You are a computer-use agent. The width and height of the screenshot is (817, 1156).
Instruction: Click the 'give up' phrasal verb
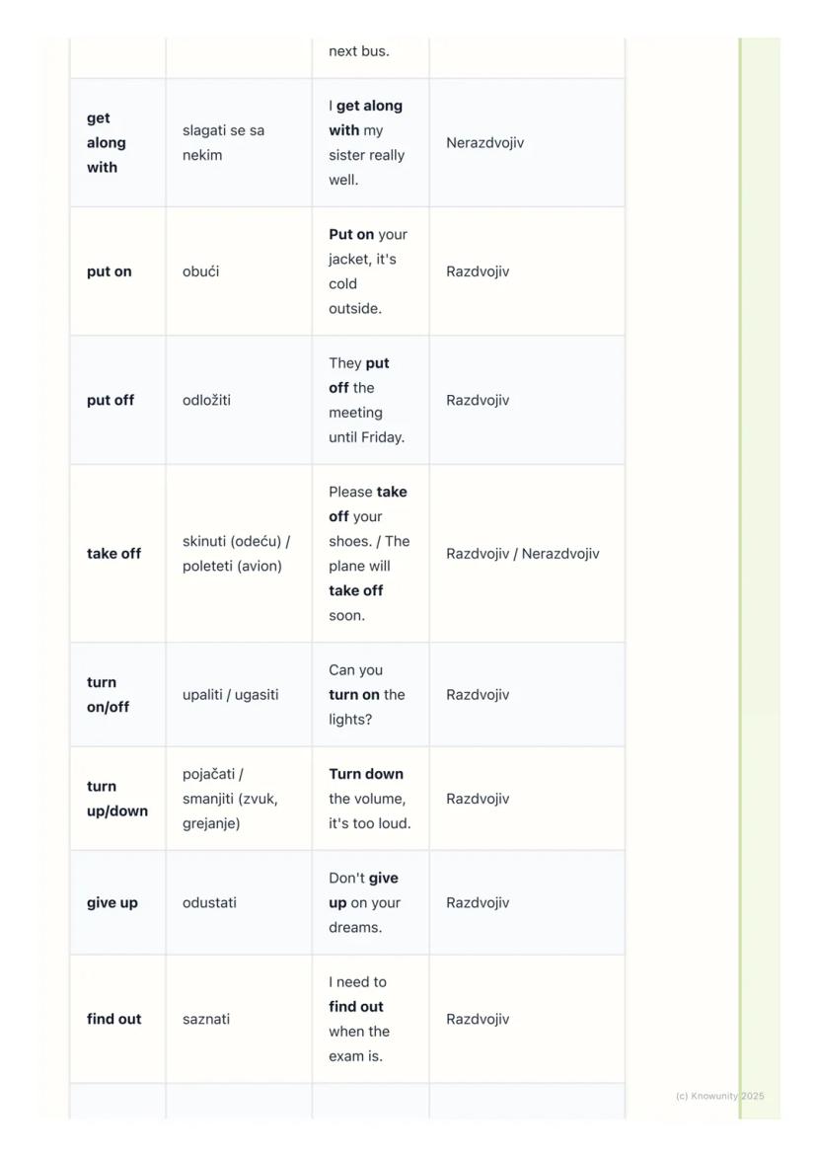pos(111,903)
